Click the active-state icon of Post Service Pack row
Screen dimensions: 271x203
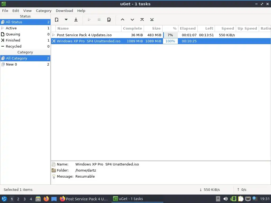[x=53, y=35]
